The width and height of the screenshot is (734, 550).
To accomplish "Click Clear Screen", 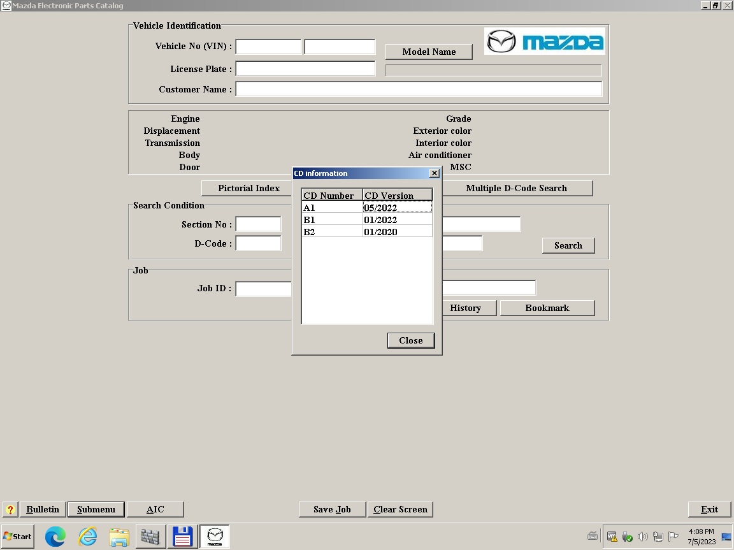I will tap(400, 509).
